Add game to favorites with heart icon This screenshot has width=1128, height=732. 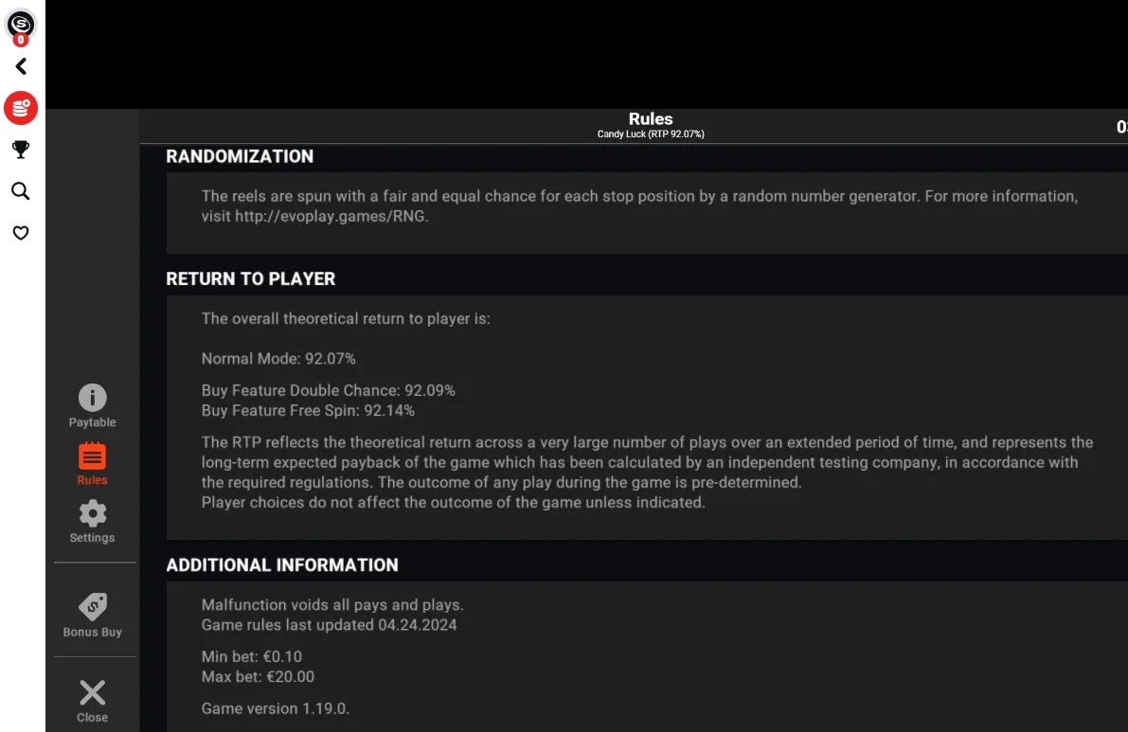(21, 233)
